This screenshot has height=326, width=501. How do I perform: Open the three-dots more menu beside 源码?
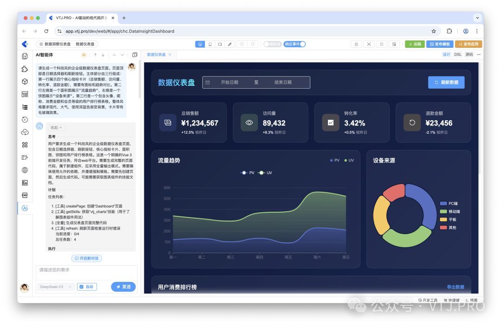[x=479, y=54]
